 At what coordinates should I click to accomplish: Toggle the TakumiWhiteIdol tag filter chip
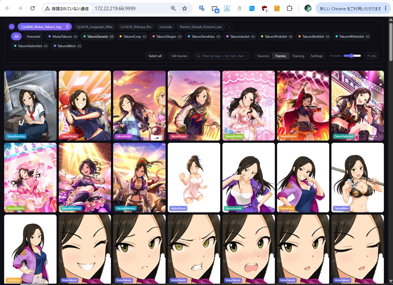pyautogui.click(x=352, y=37)
